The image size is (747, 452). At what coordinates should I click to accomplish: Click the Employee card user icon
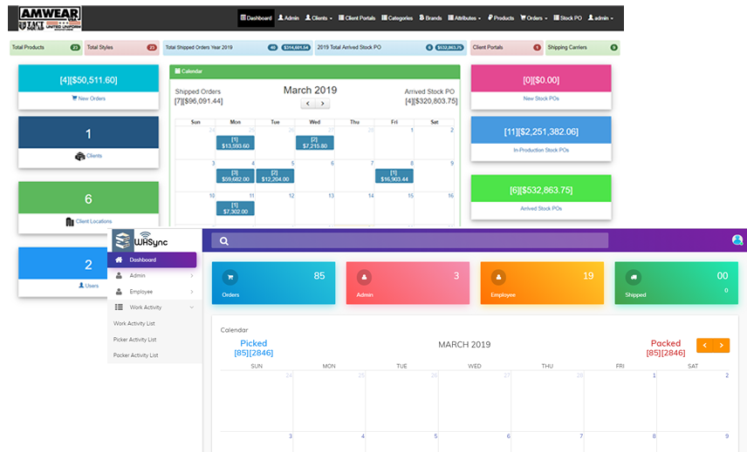(x=499, y=277)
